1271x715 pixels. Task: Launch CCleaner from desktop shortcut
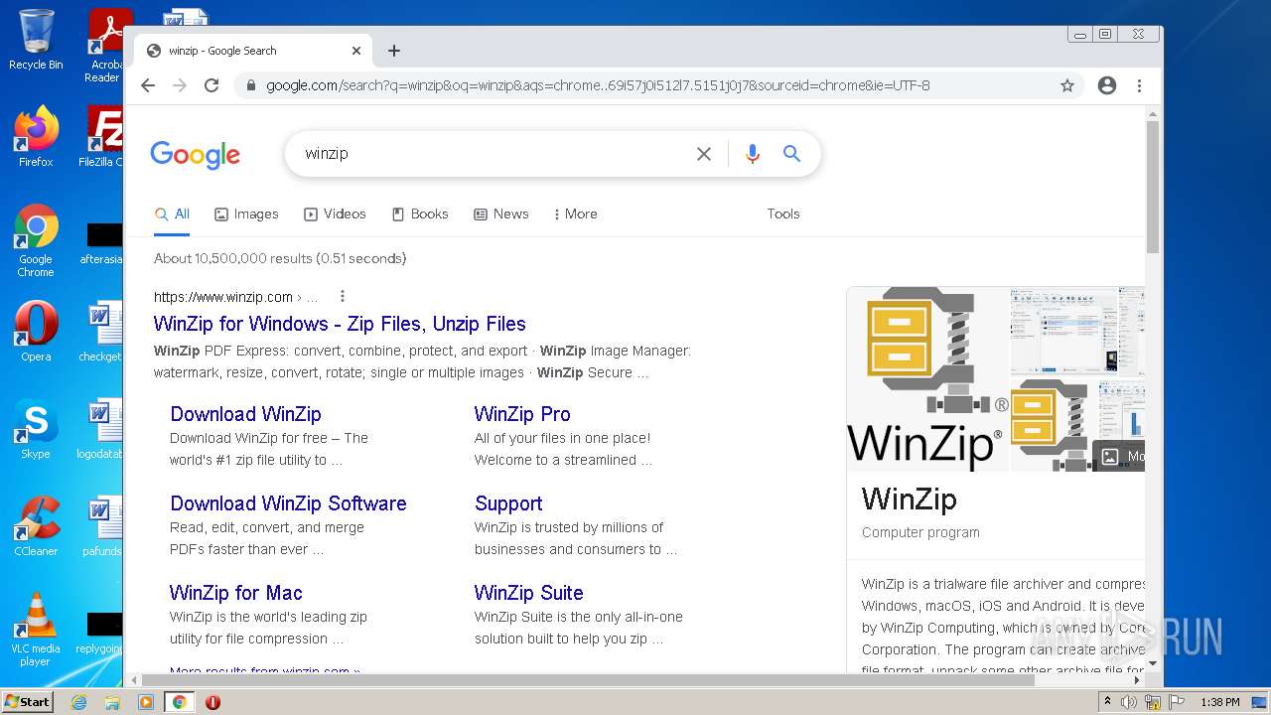point(36,526)
